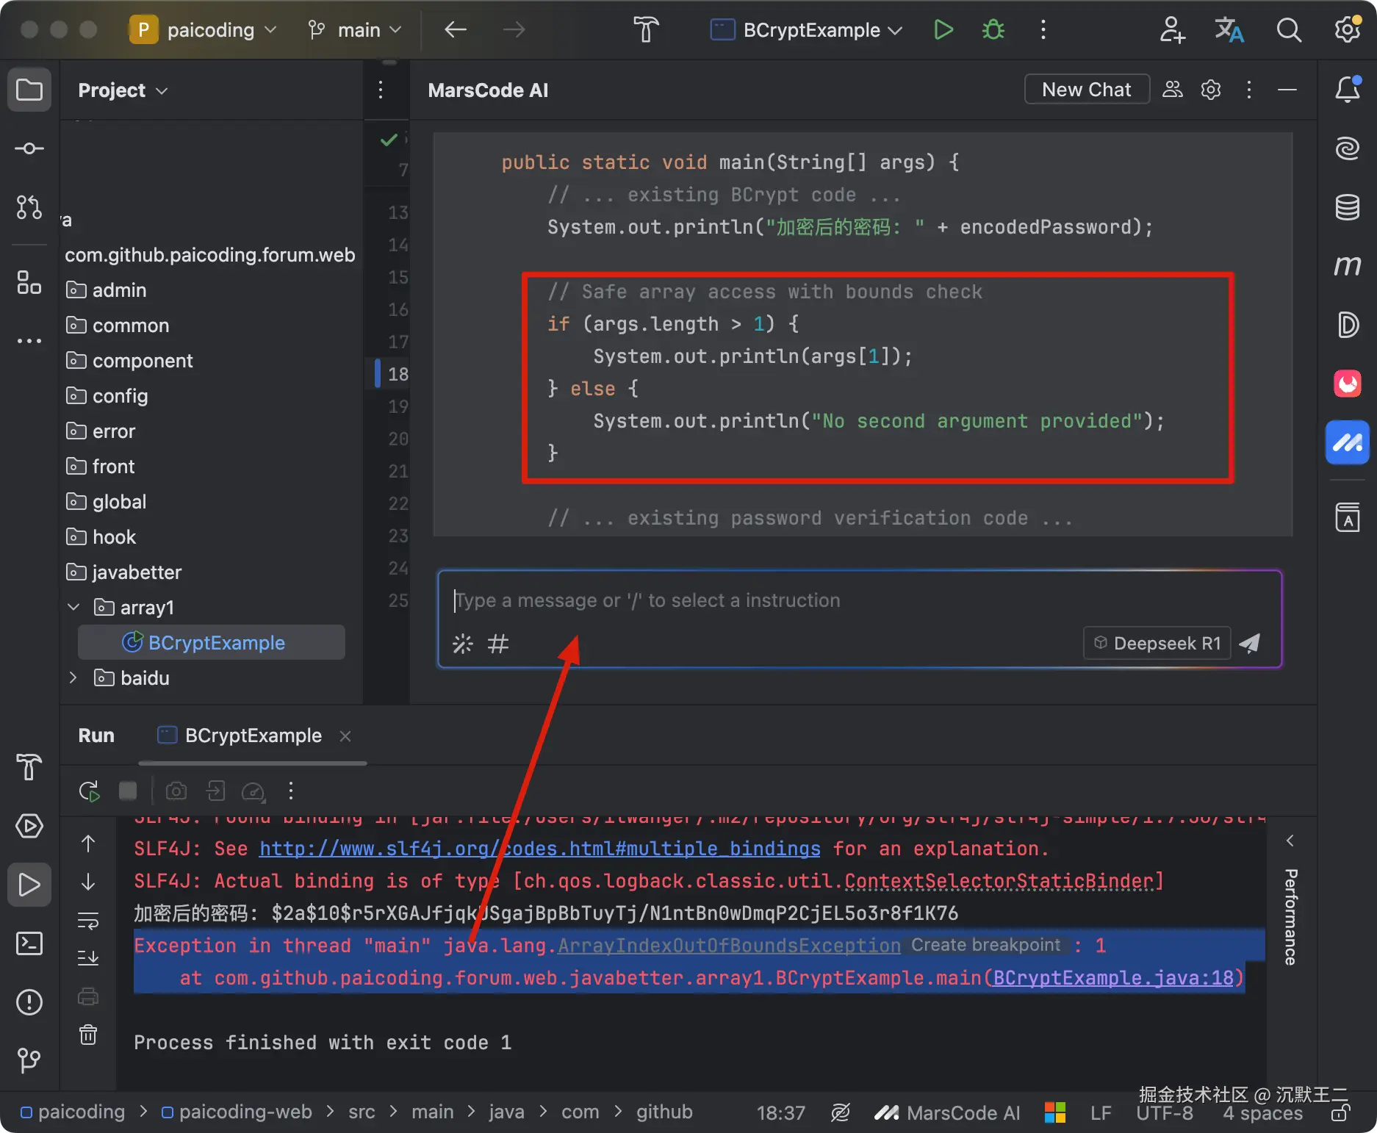Navigate back with the left arrow
The height and width of the screenshot is (1133, 1377).
click(x=456, y=30)
